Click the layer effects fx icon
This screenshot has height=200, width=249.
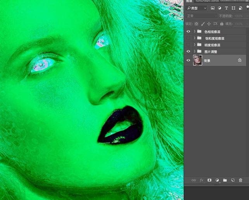[x=201, y=180]
